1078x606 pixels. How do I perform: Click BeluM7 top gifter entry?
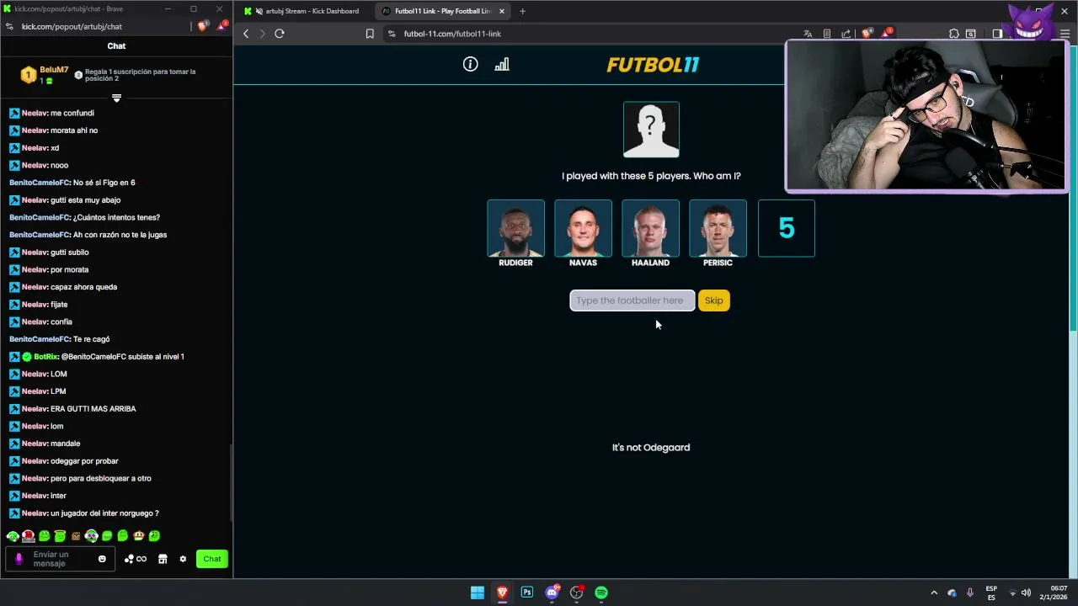click(46, 75)
